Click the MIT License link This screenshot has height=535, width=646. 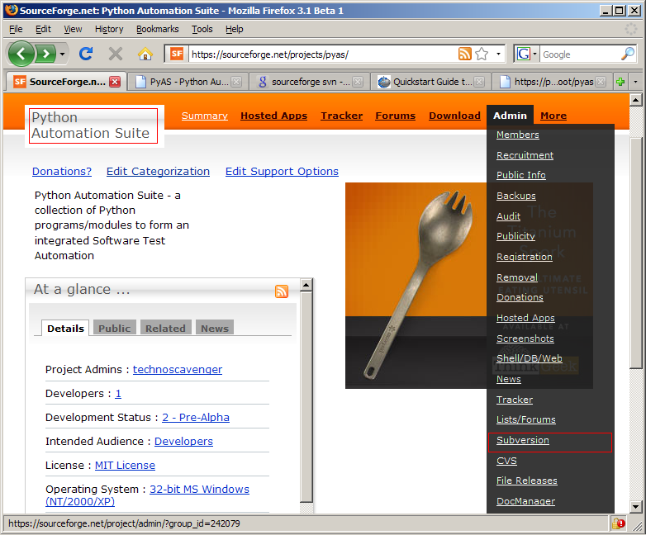126,465
